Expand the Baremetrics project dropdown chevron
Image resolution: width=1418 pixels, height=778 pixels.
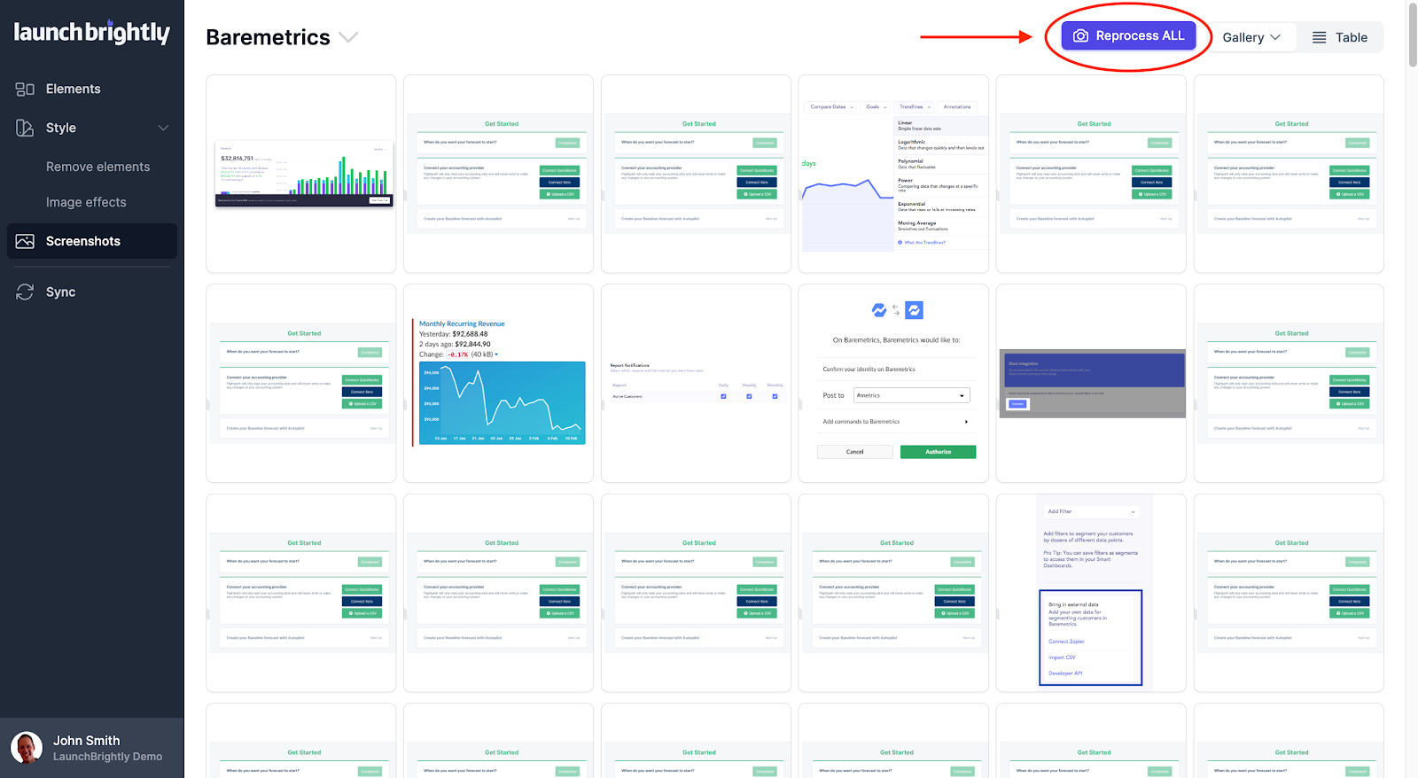[348, 37]
